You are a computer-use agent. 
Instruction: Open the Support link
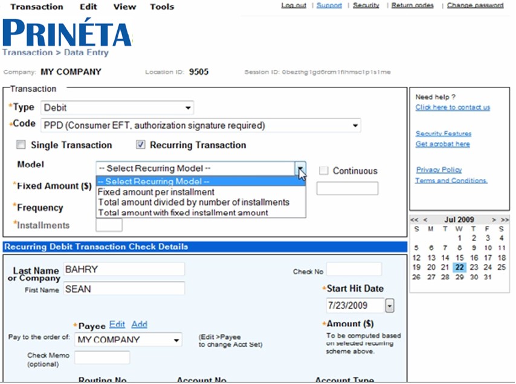click(x=329, y=5)
